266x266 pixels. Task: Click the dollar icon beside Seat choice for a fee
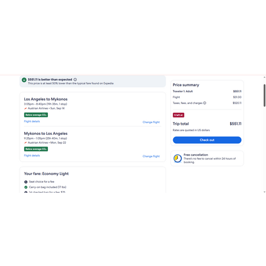pyautogui.click(x=26, y=182)
